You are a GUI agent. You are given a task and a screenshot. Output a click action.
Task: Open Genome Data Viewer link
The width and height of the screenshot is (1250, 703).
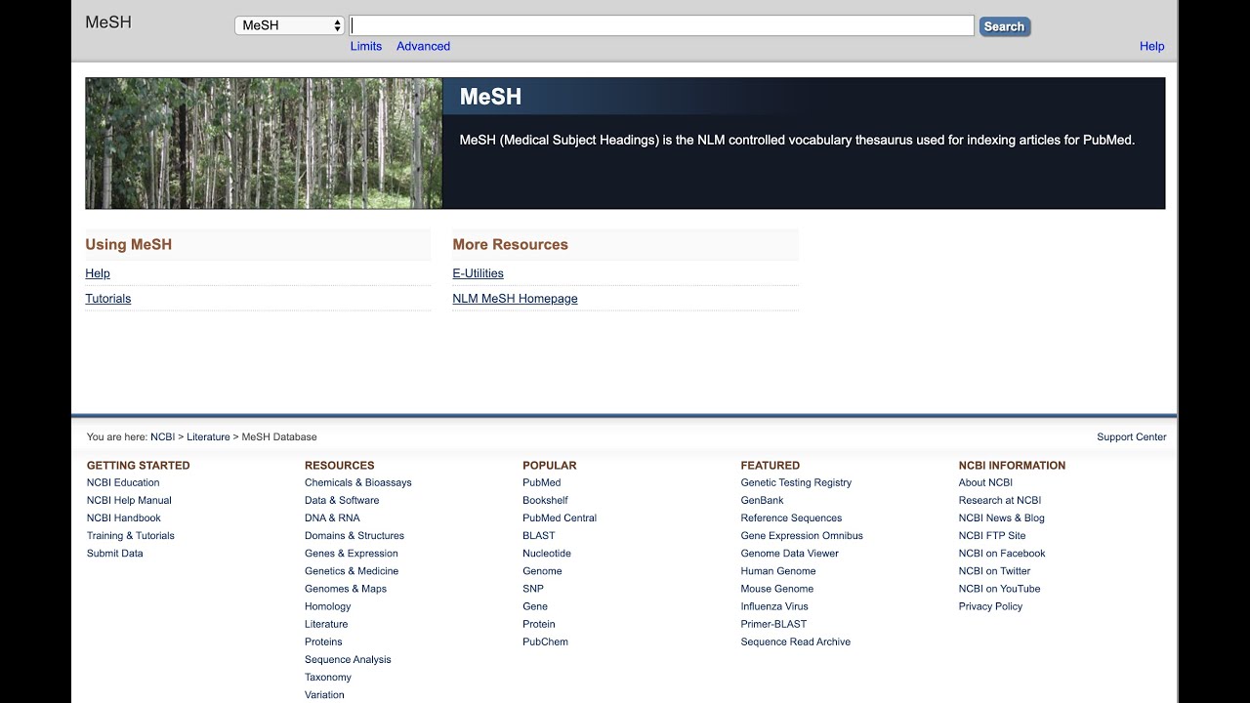790,553
